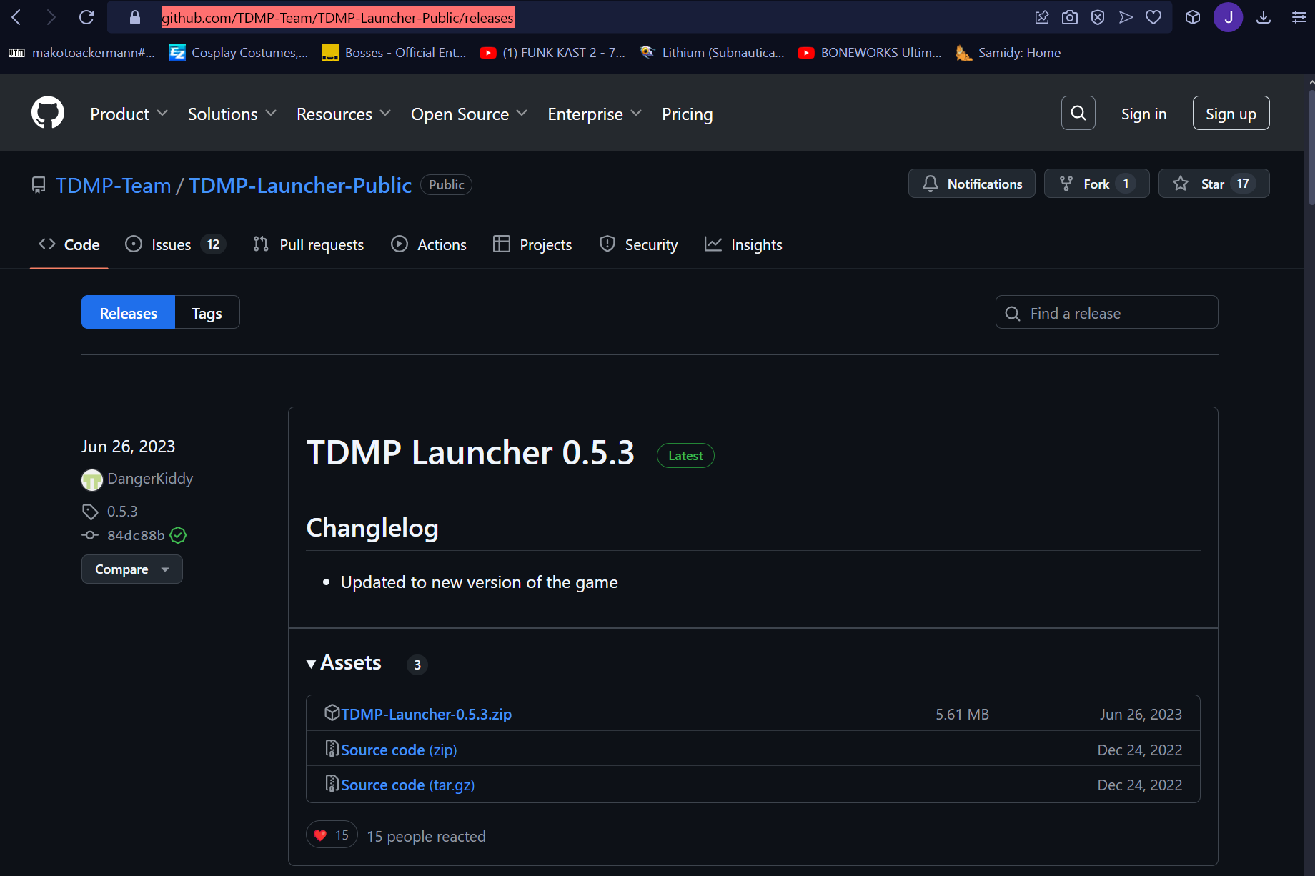Open the Bosses - Official Ent bookmark

394,53
